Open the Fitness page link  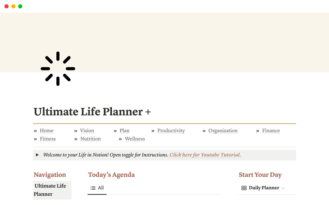48,139
